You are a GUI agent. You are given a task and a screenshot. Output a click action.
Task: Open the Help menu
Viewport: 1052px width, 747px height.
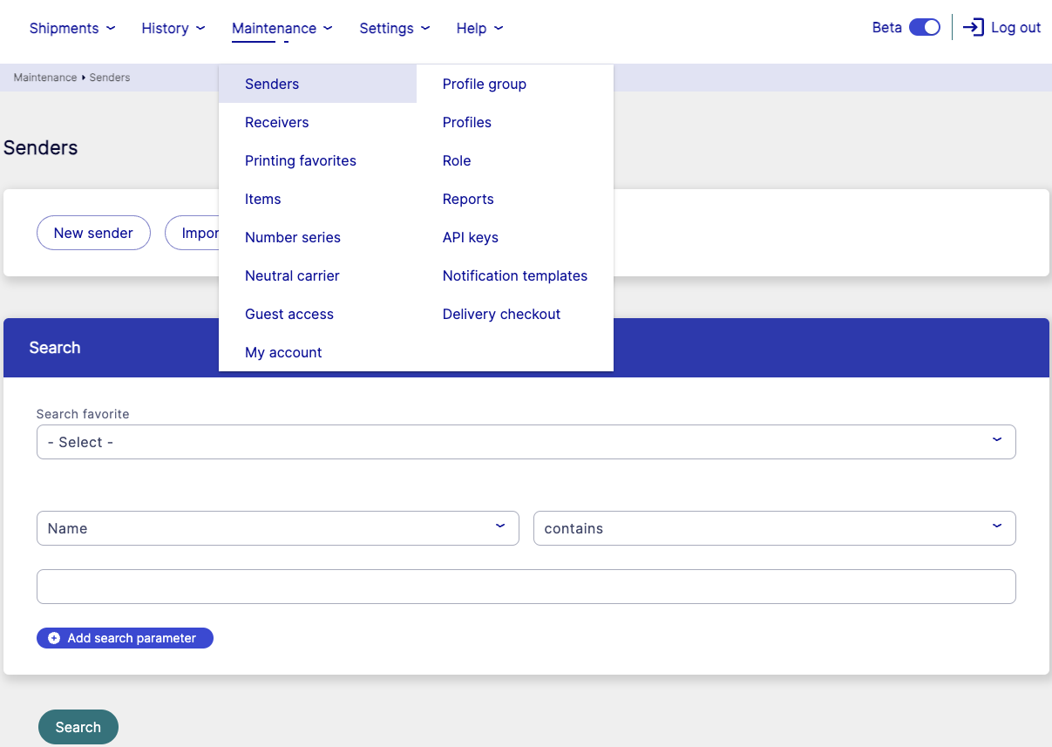479,28
